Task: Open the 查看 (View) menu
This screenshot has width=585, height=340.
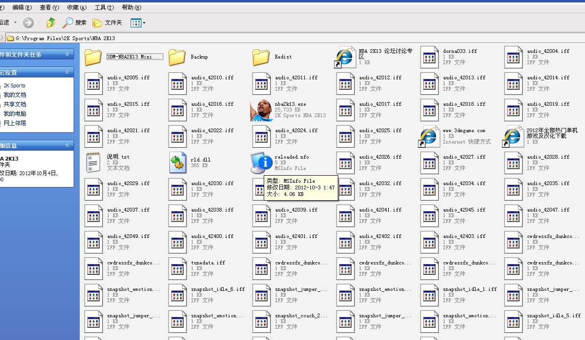Action: [50, 7]
